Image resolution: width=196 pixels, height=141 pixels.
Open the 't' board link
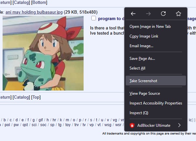(97, 120)
